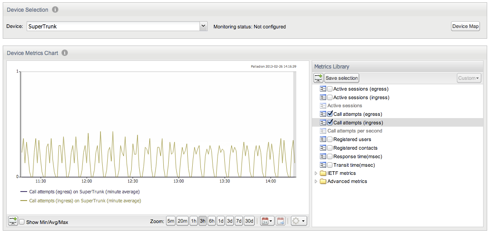Click the metric icon beside Registered users

click(323, 140)
